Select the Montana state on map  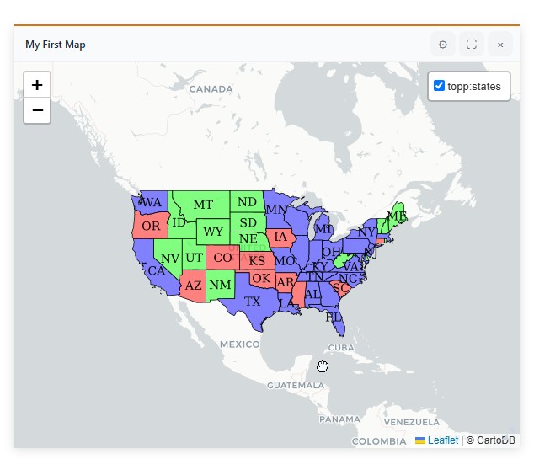tap(203, 205)
